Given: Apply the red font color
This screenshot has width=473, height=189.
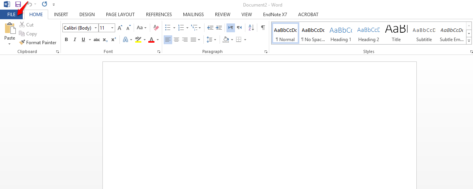Looking at the screenshot, I should pos(151,40).
